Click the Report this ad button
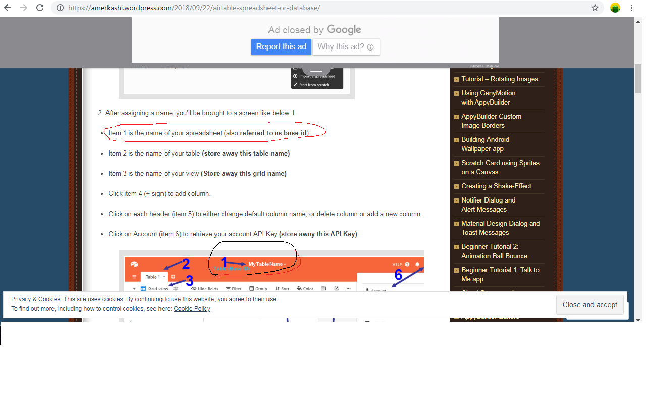Viewport: 646px width, 404px height. click(x=281, y=47)
